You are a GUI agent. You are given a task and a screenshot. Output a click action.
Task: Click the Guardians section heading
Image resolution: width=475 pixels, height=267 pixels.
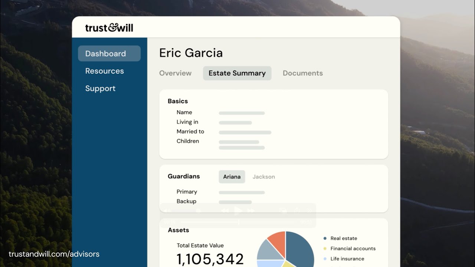(184, 176)
